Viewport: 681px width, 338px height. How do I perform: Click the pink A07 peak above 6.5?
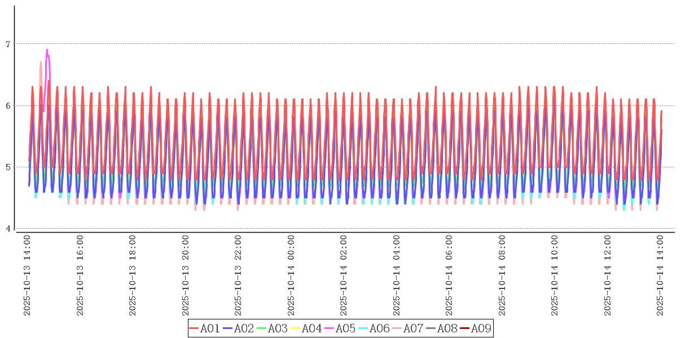41,63
